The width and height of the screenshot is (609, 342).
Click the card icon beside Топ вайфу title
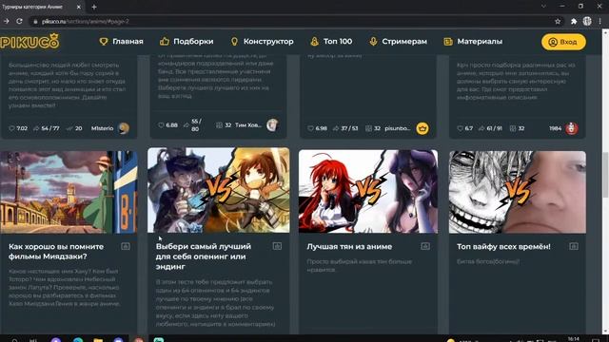pyautogui.click(x=574, y=246)
